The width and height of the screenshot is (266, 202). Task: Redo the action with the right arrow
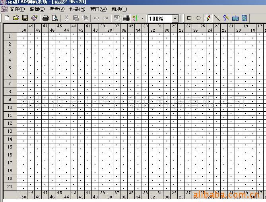point(105,18)
